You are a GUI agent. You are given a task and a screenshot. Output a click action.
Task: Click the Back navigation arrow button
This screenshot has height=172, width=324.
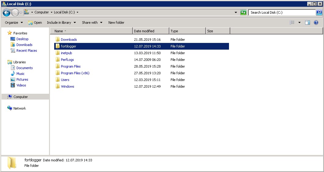click(6, 12)
